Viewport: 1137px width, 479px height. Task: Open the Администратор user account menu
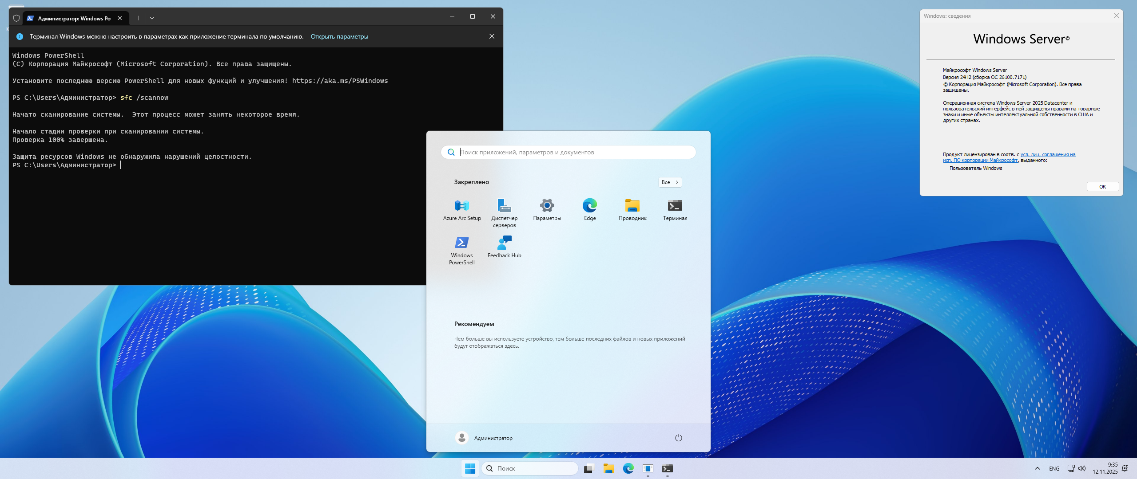point(484,438)
